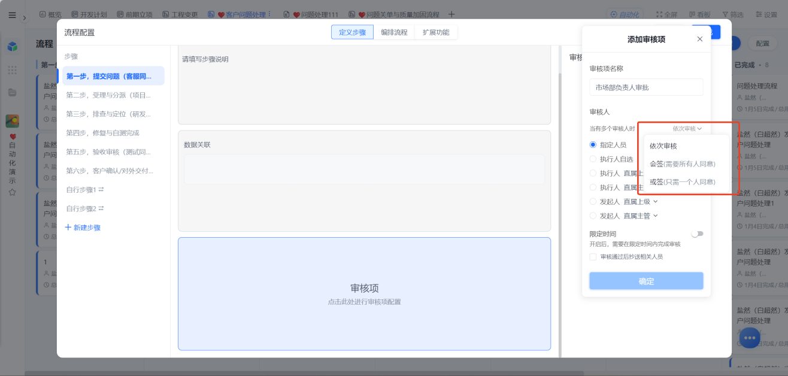Click the blue cube workspace icon

click(12, 46)
